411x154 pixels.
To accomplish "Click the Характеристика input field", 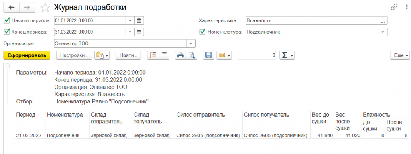I will click(312, 20).
